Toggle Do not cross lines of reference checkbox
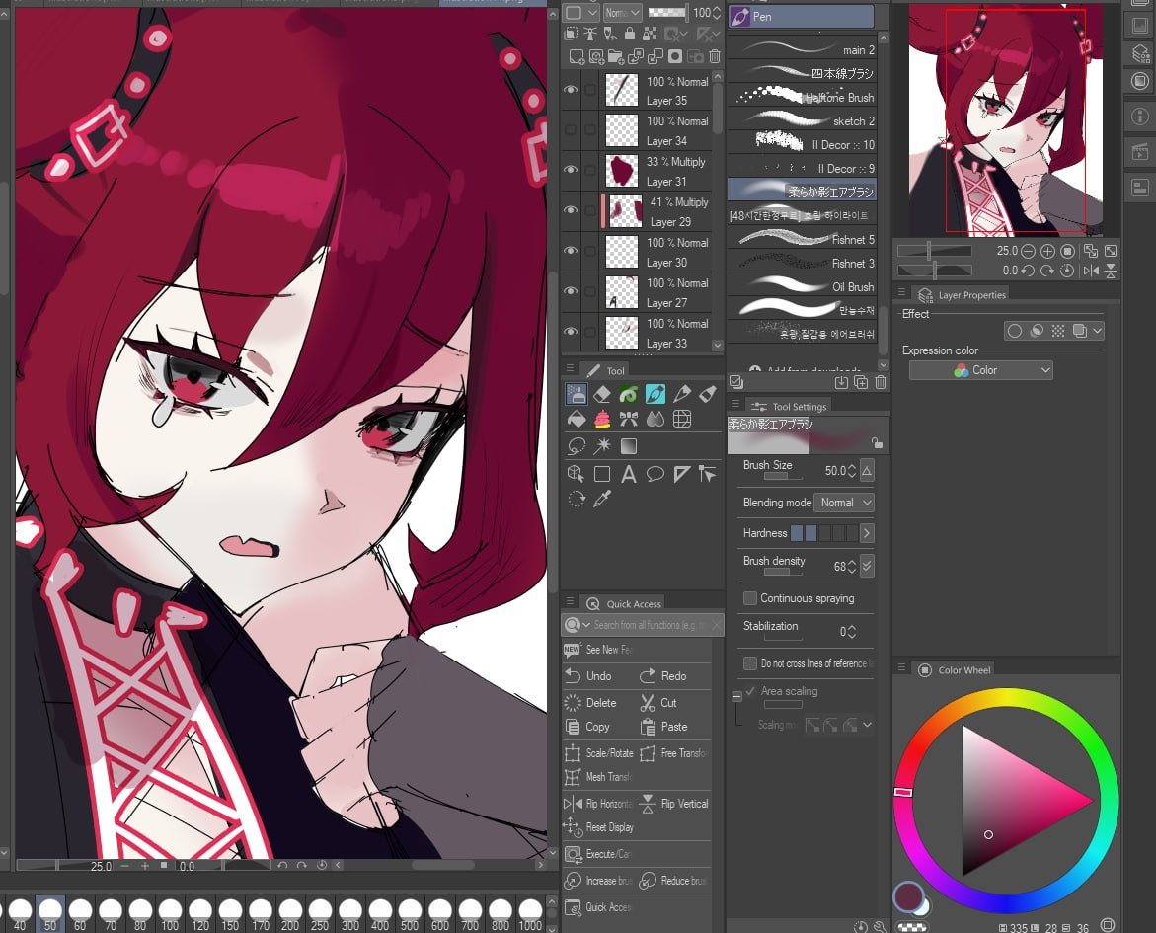1156x933 pixels. [x=750, y=663]
